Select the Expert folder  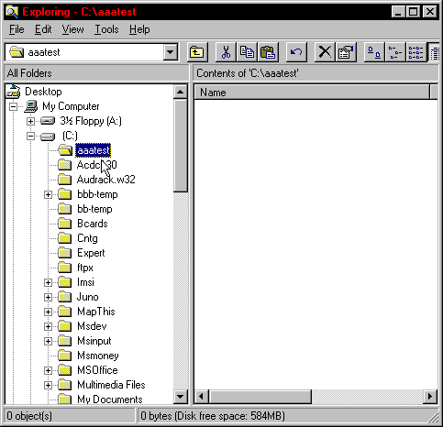[x=91, y=253]
